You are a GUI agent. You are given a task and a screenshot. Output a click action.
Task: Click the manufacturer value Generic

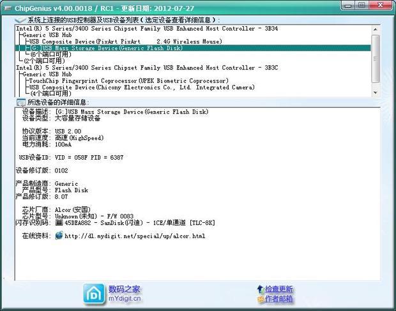[x=66, y=183]
